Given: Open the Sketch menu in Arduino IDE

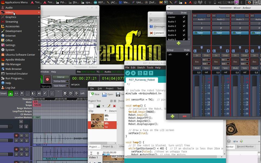Looking at the screenshot, I should point(141,68).
